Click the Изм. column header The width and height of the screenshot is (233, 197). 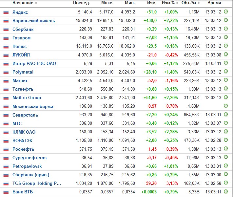152,3
